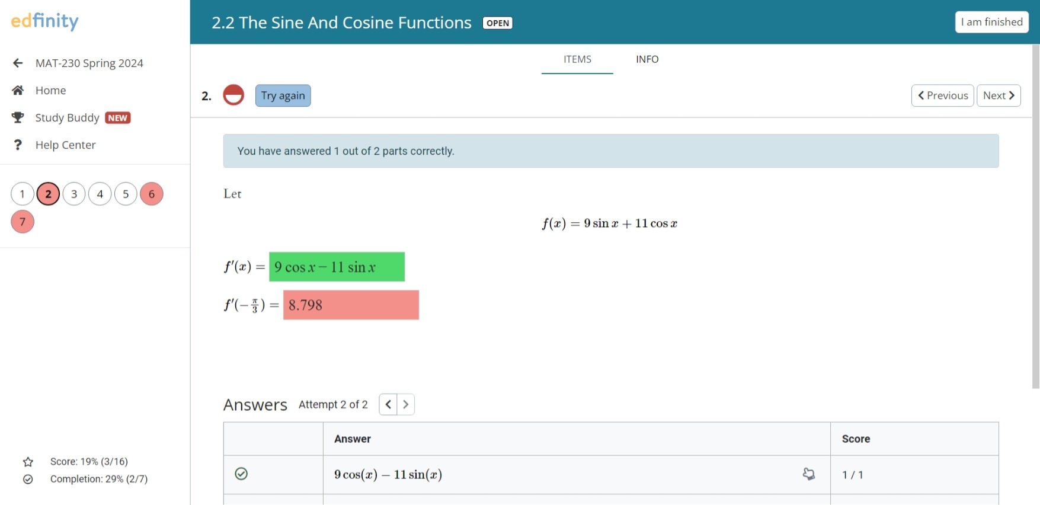The width and height of the screenshot is (1040, 505).
Task: Go to the Next problem
Action: 999,95
